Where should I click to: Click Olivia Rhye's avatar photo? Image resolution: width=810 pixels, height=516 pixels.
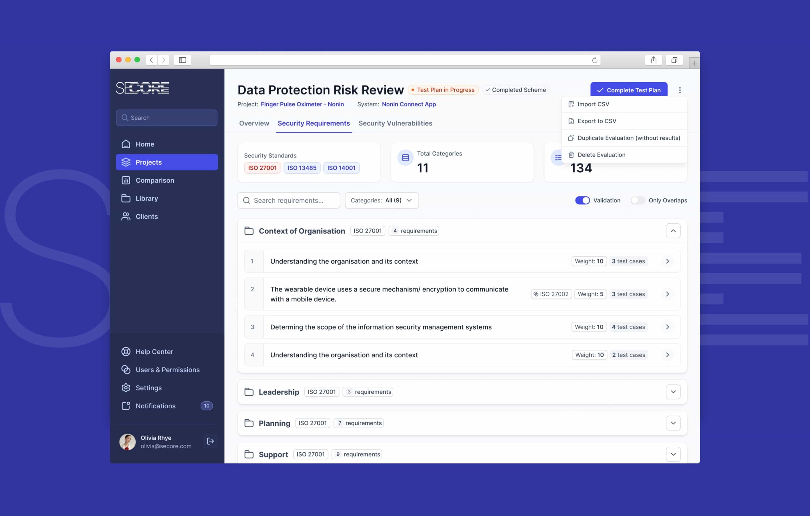tap(128, 442)
